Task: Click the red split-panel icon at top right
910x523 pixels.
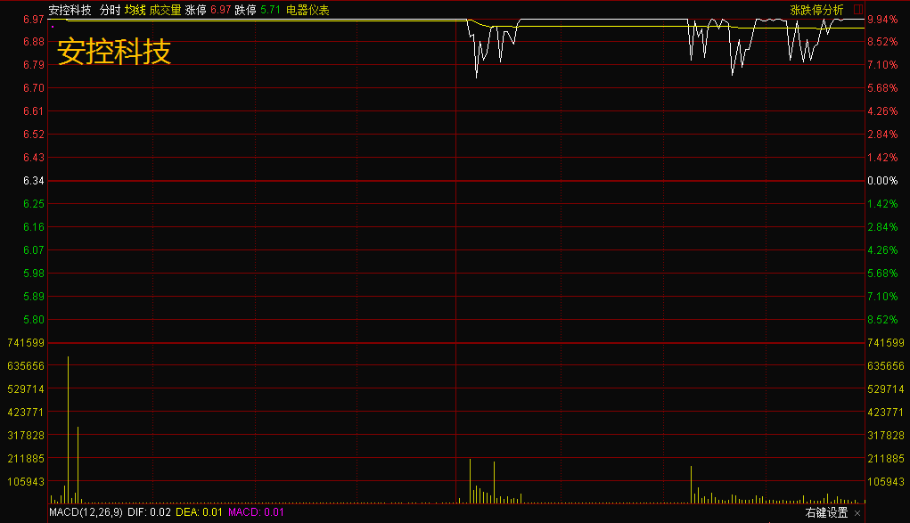Action: pyautogui.click(x=858, y=9)
